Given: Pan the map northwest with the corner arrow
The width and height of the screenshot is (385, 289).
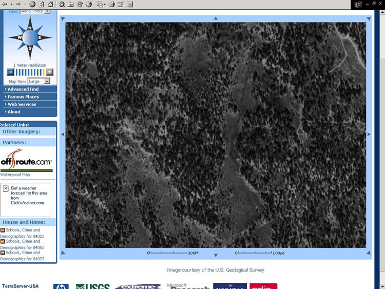Looking at the screenshot, I should click(x=63, y=18).
